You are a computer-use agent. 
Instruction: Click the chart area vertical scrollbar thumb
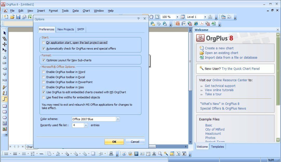tap(190, 61)
